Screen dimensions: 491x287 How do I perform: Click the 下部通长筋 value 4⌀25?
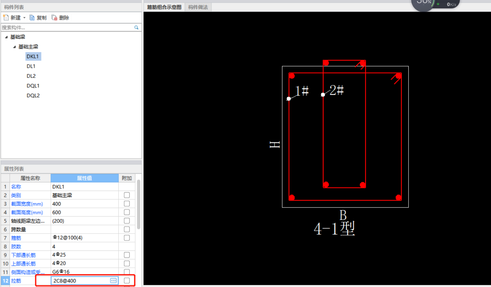[x=85, y=255]
